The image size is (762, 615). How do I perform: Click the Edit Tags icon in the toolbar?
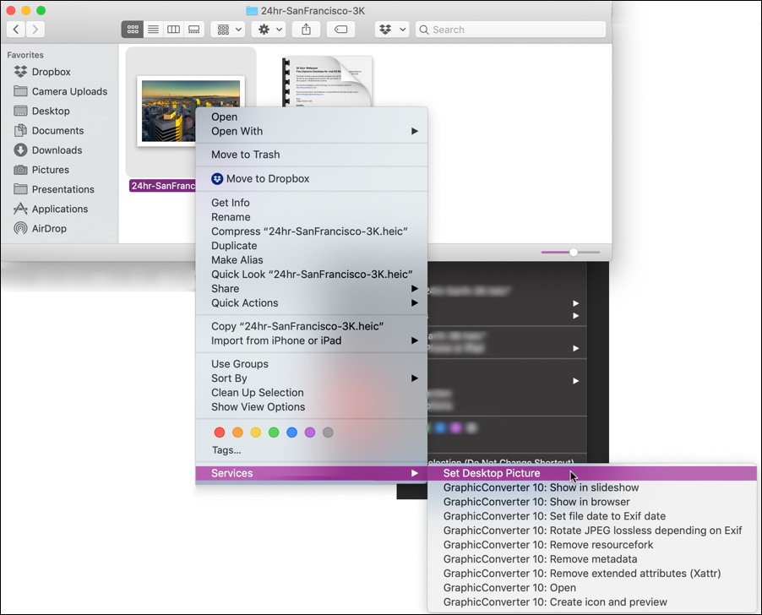point(340,29)
